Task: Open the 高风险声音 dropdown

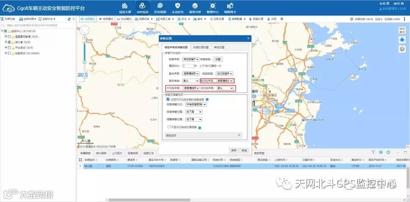Action: tap(225, 81)
